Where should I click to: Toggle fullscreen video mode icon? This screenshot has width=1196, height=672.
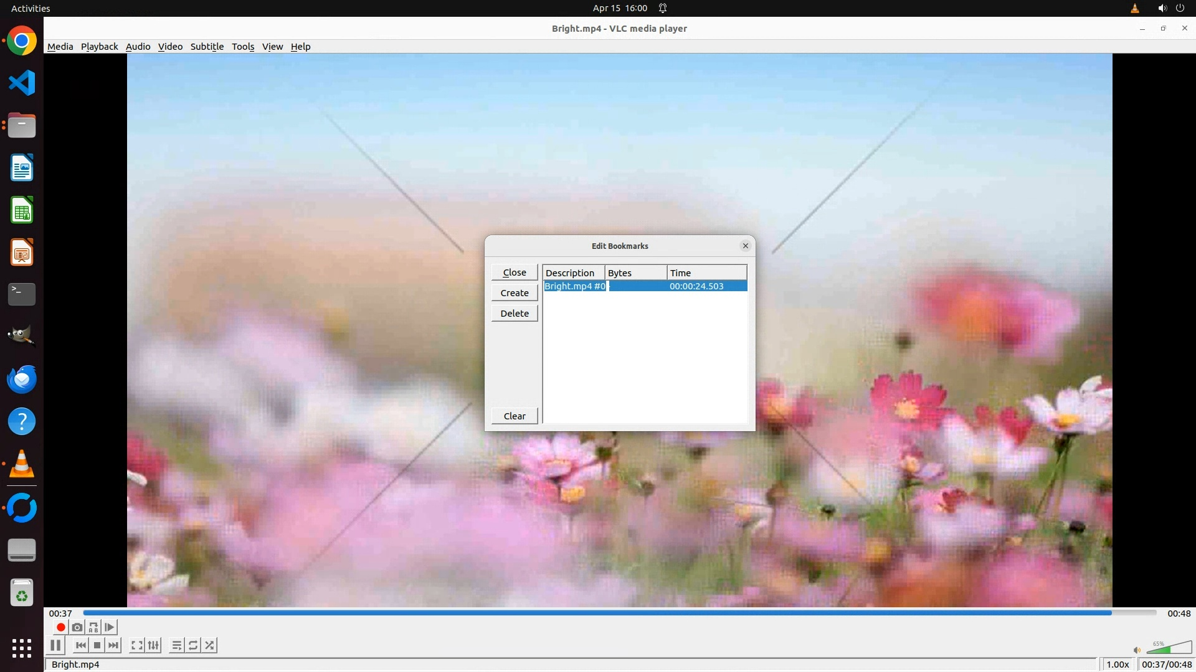click(136, 645)
